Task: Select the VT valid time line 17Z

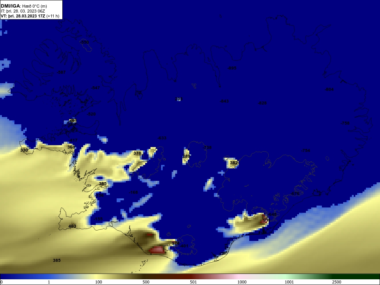Action: tap(30, 16)
